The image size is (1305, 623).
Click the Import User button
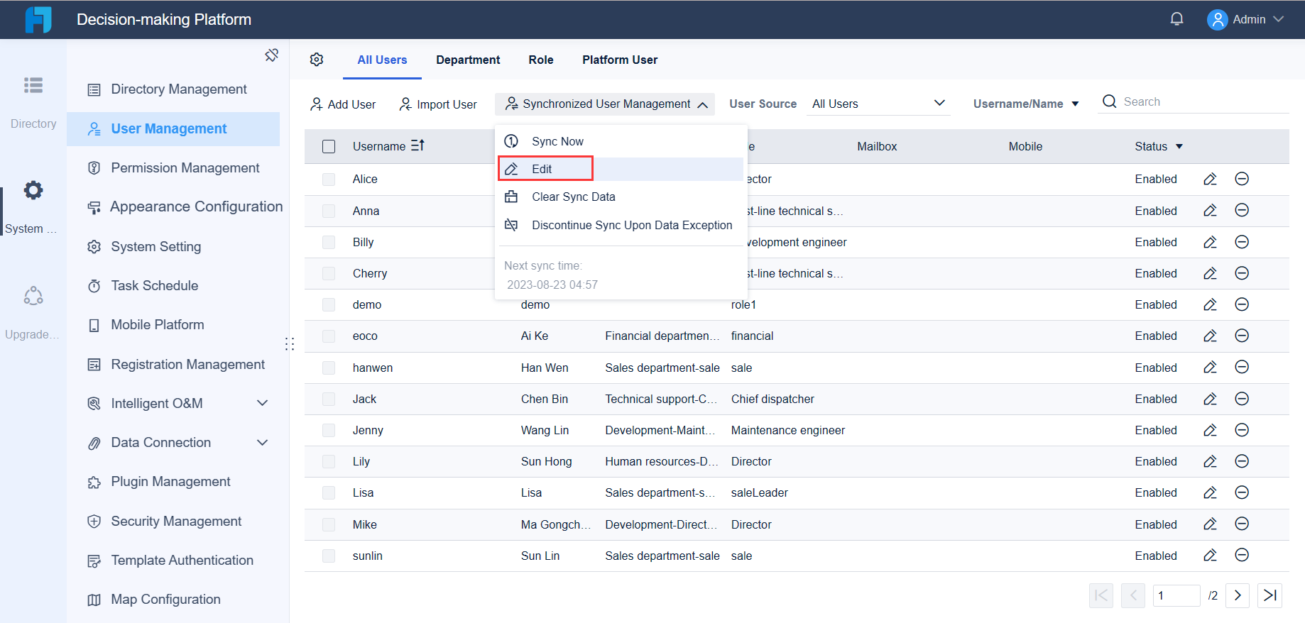click(438, 104)
